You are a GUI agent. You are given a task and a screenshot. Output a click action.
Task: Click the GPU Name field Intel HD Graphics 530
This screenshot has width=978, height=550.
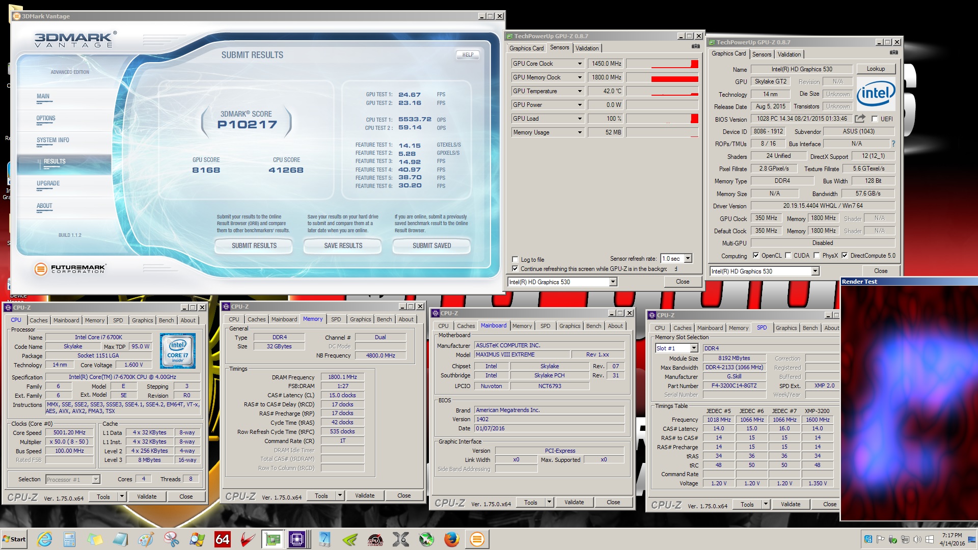(801, 69)
